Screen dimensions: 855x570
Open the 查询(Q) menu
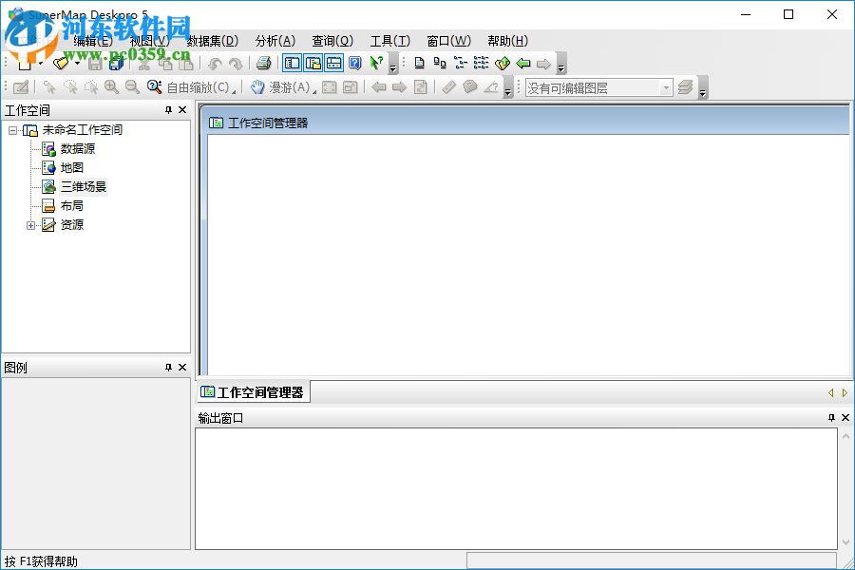pyautogui.click(x=331, y=41)
